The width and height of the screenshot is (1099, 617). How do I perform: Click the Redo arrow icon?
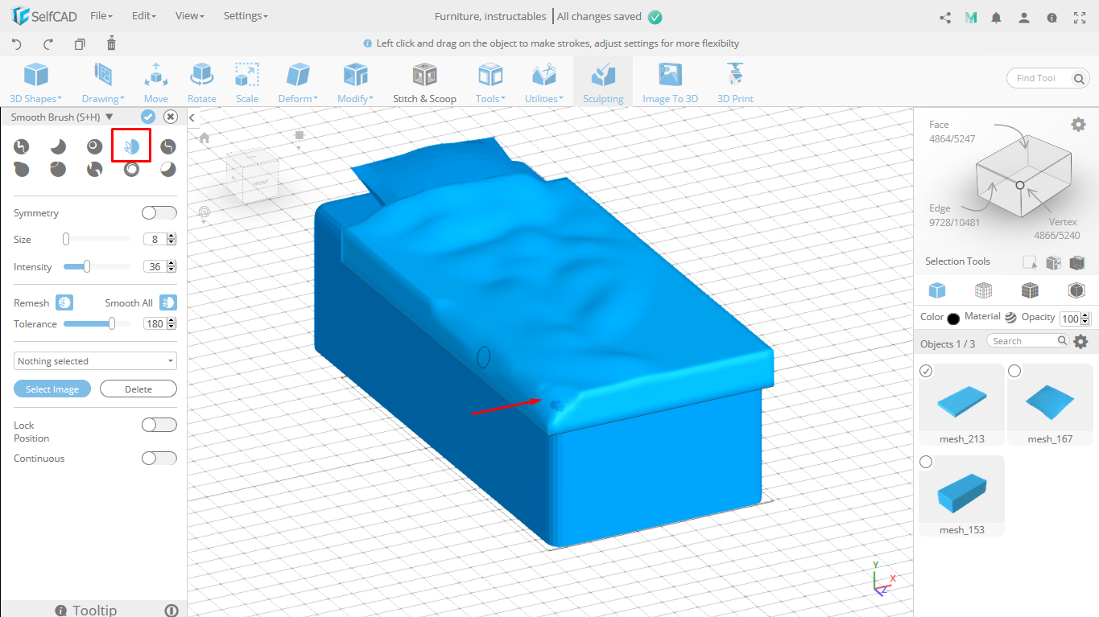pos(48,44)
